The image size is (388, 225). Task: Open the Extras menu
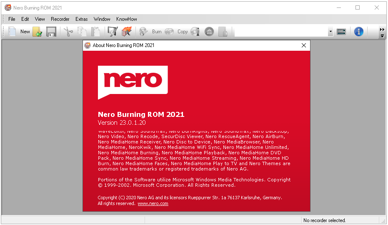click(81, 19)
